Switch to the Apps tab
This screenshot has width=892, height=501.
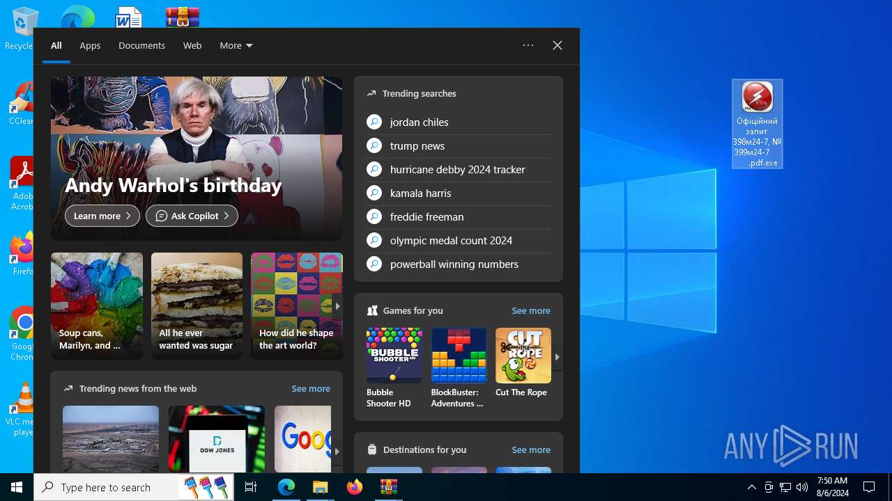[90, 45]
